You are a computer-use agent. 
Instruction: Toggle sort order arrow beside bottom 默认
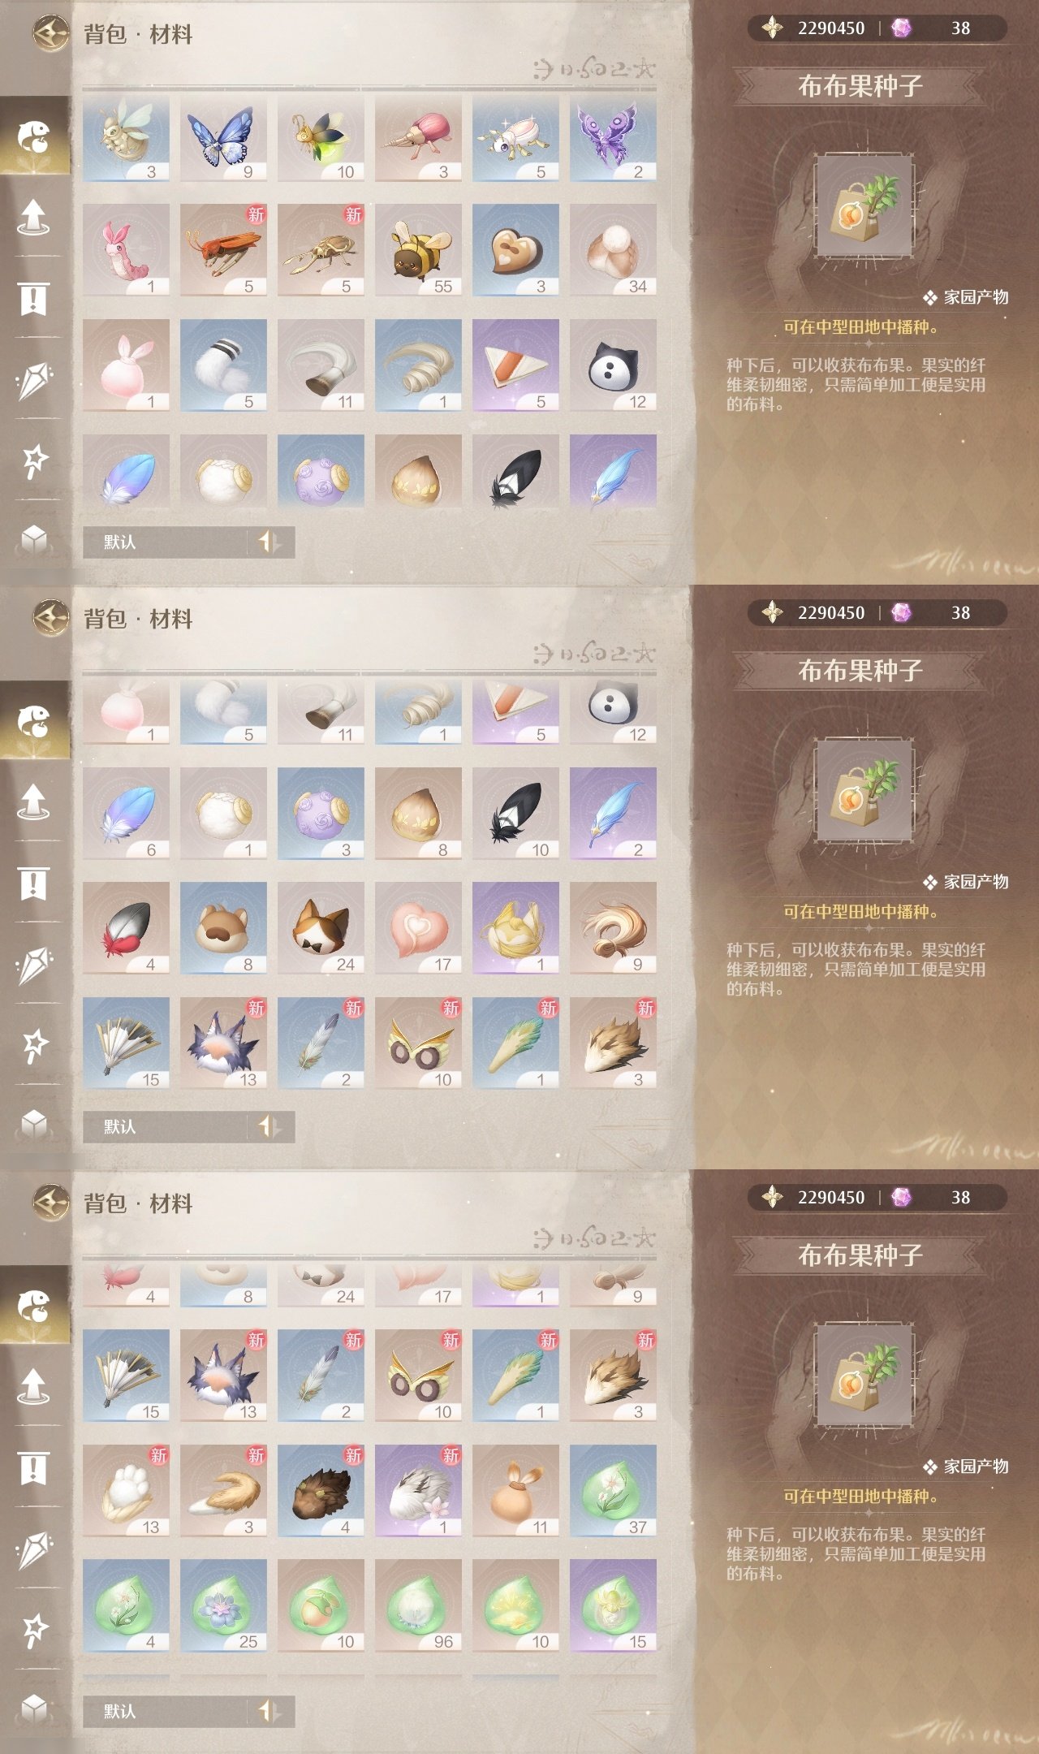[x=270, y=1712]
